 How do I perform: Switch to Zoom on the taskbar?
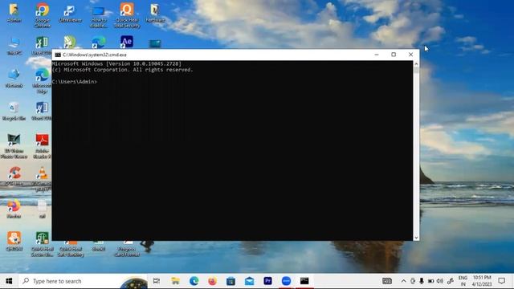[x=286, y=281]
